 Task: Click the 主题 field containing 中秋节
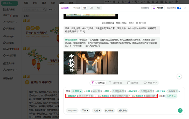click(x=97, y=91)
